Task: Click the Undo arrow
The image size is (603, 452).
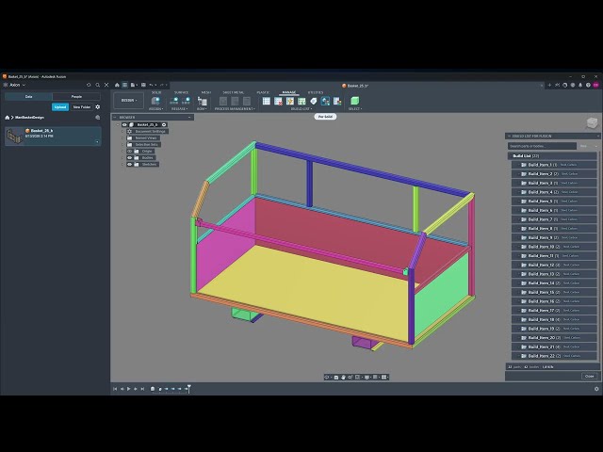Action: pos(152,85)
